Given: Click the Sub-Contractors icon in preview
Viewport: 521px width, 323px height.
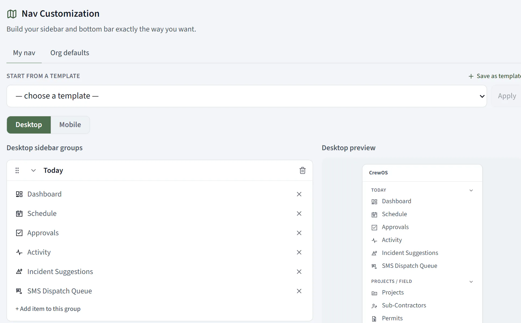Looking at the screenshot, I should (374, 306).
